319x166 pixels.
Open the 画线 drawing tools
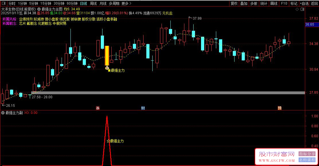(274, 3)
